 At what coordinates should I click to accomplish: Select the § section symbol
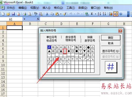tap(69, 47)
